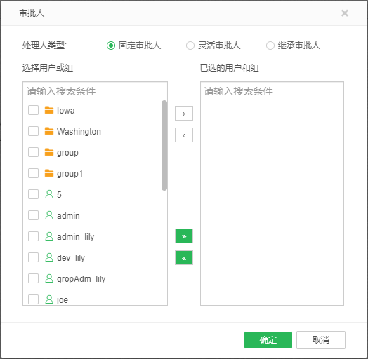
Task: Click the admin_lily user icon
Action: [49, 236]
